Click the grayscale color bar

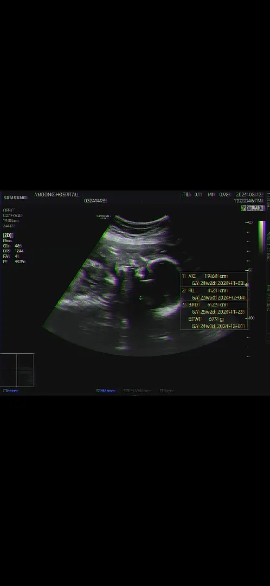pyautogui.click(x=262, y=237)
